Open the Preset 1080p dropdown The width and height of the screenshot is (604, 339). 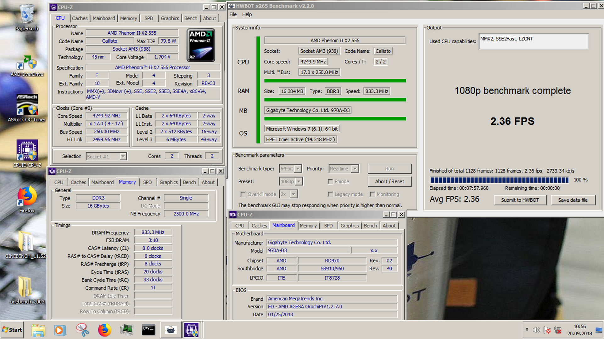pos(291,182)
